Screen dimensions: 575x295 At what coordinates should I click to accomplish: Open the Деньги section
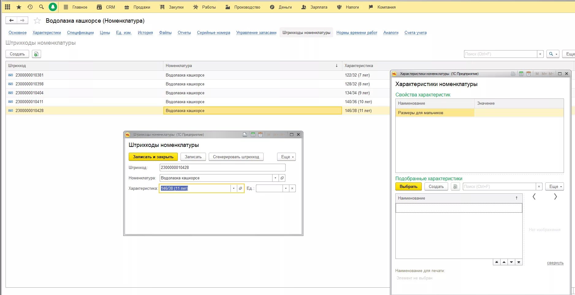(x=281, y=7)
